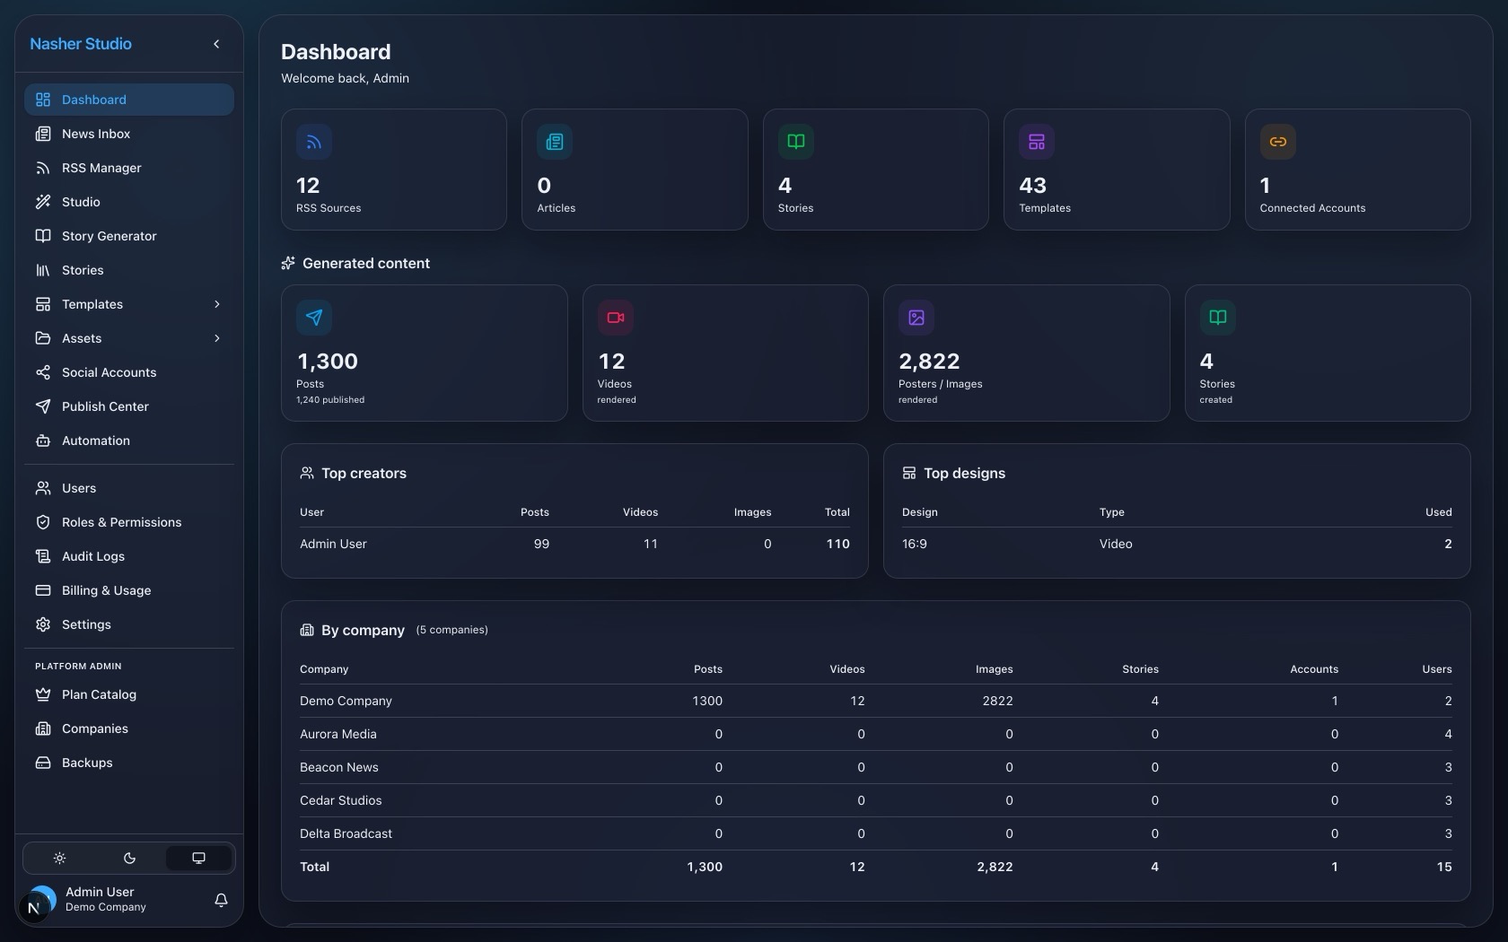Open notifications bell icon
1508x942 pixels.
(221, 900)
